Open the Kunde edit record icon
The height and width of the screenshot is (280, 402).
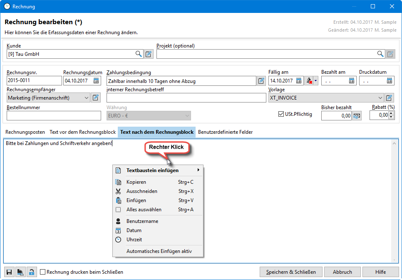click(149, 54)
